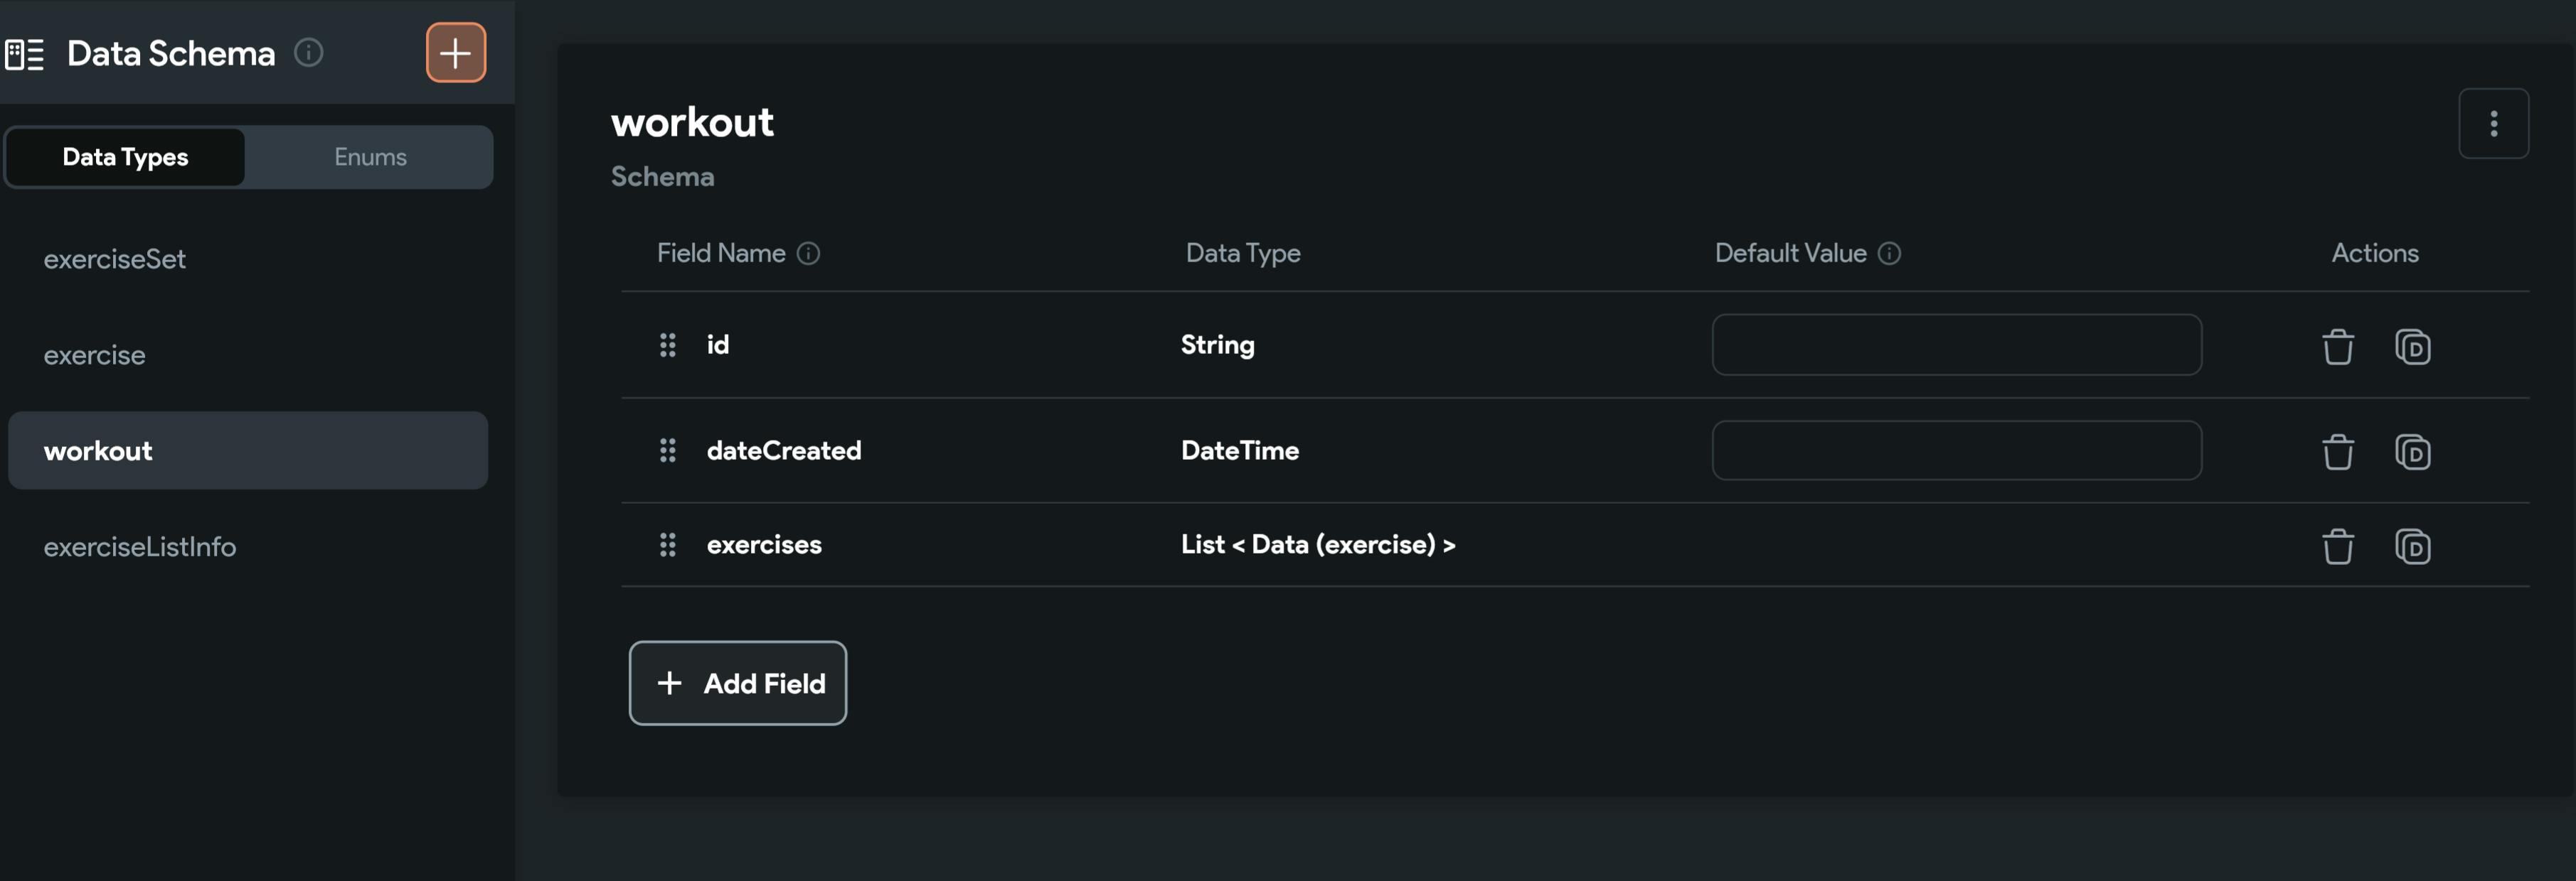Delete the id field
Screen dimensions: 2576x881
pyautogui.click(x=2337, y=347)
